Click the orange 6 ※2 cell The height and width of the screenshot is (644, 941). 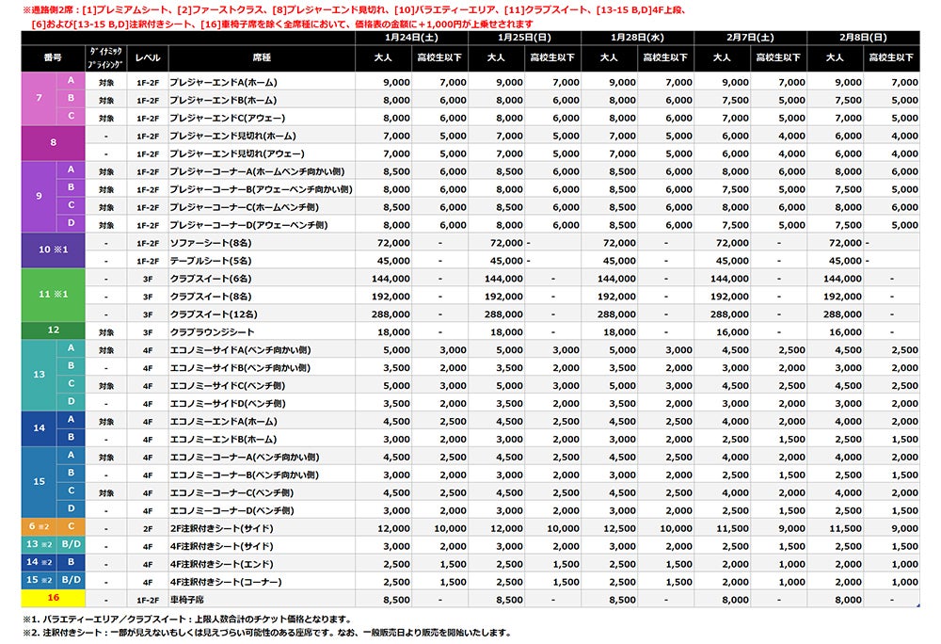(38, 527)
